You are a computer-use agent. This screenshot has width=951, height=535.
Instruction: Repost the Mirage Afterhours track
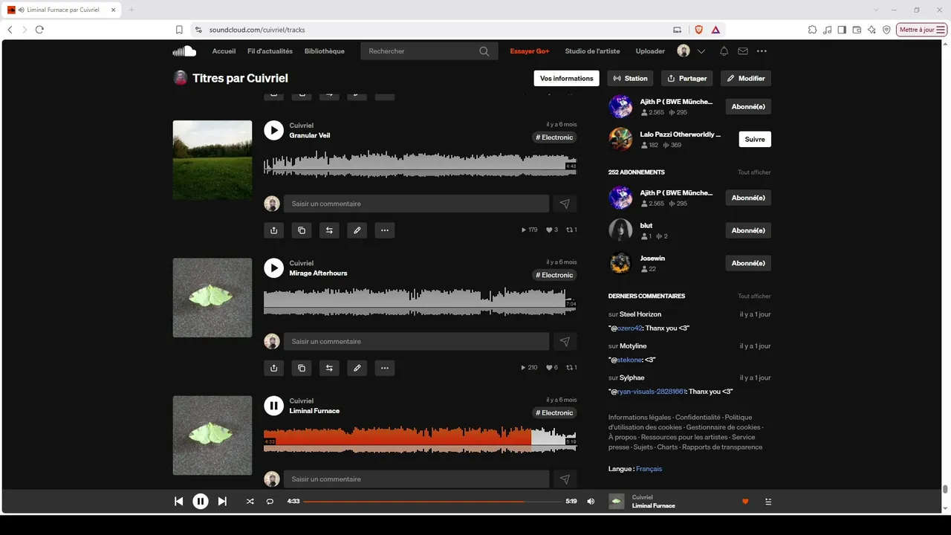coord(329,368)
